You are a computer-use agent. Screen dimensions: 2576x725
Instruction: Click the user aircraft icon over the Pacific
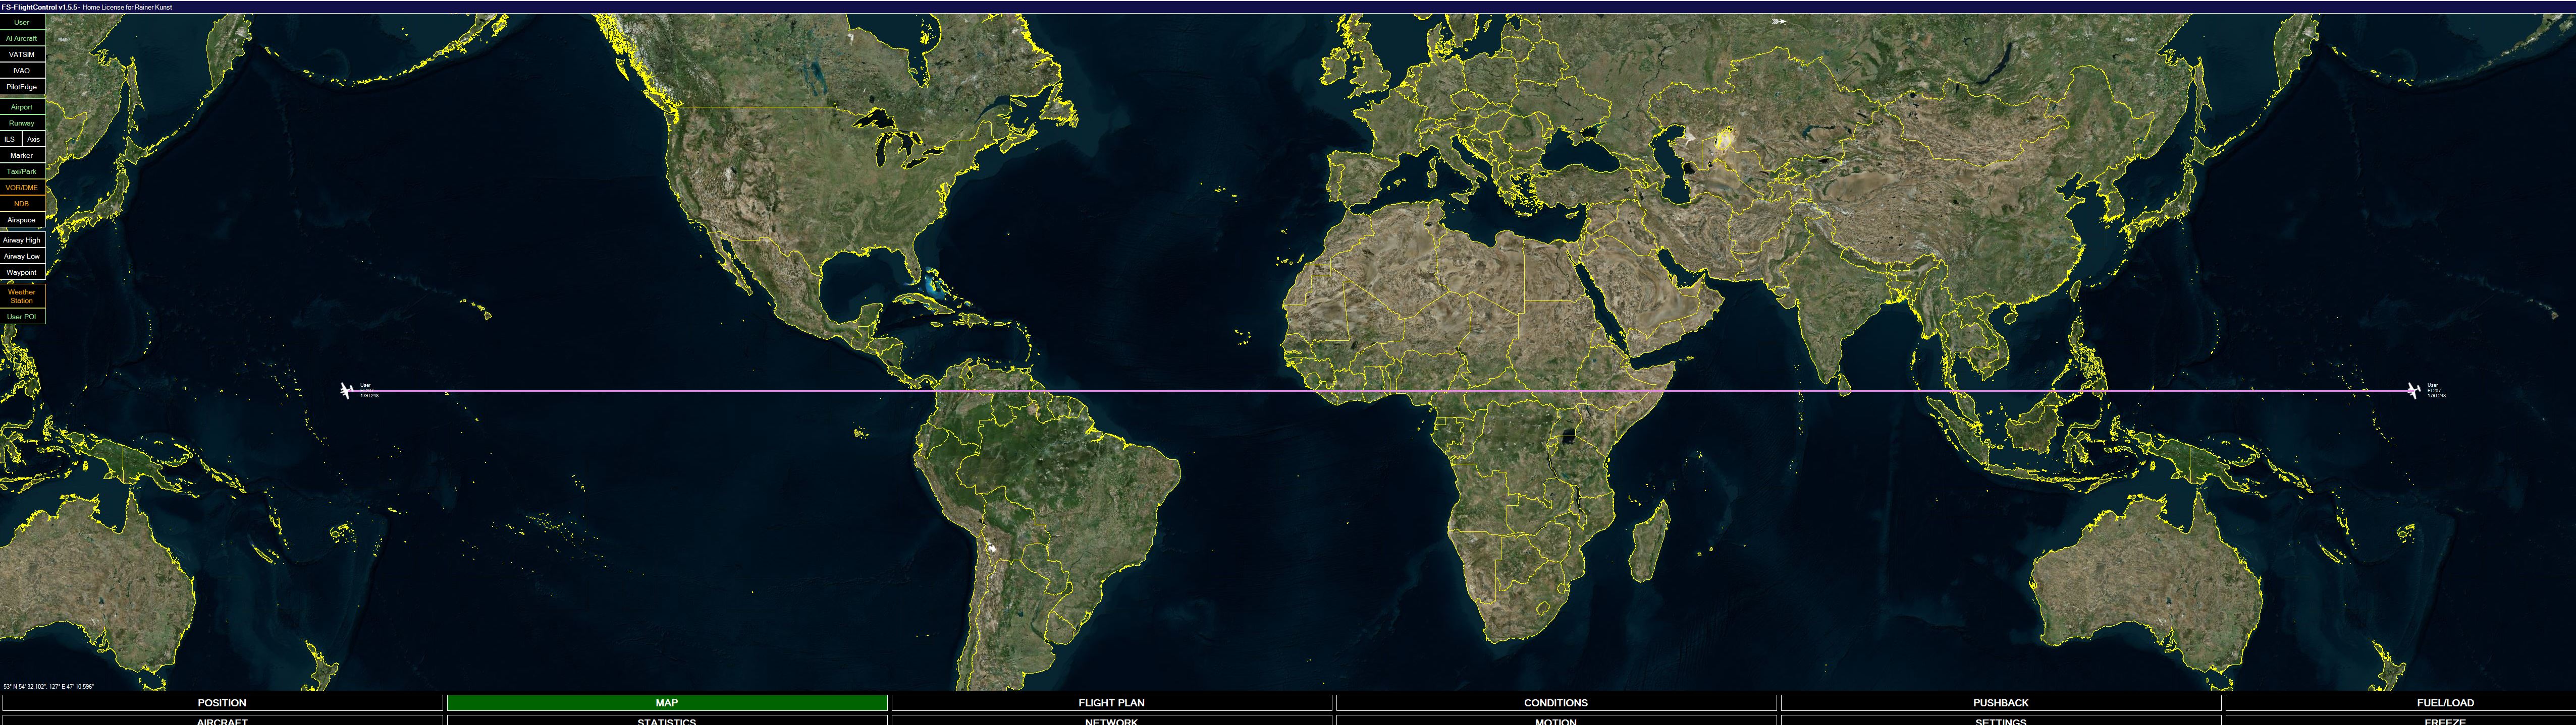tap(346, 390)
